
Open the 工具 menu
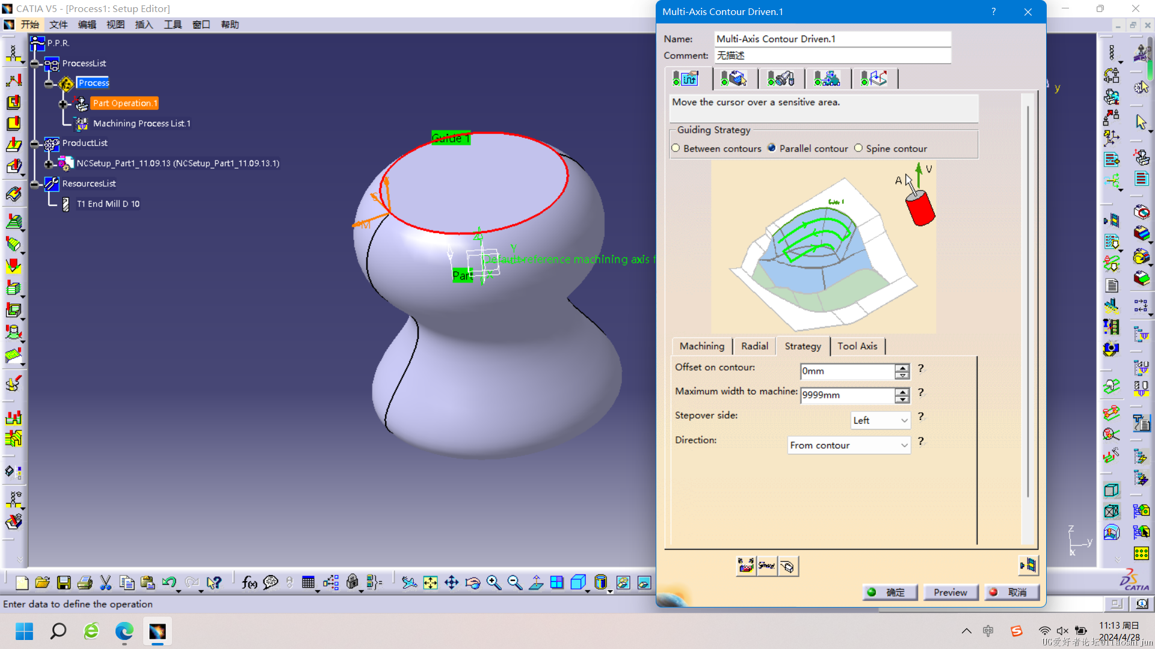[x=173, y=25]
